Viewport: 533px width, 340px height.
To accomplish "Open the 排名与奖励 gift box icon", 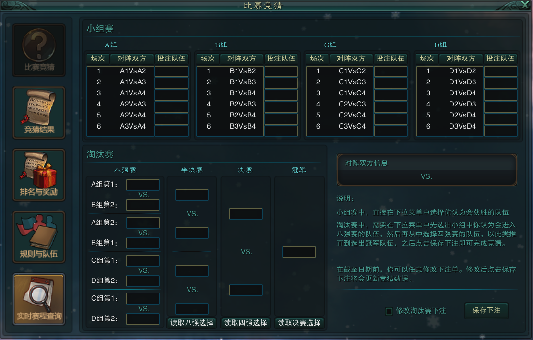I will click(39, 175).
